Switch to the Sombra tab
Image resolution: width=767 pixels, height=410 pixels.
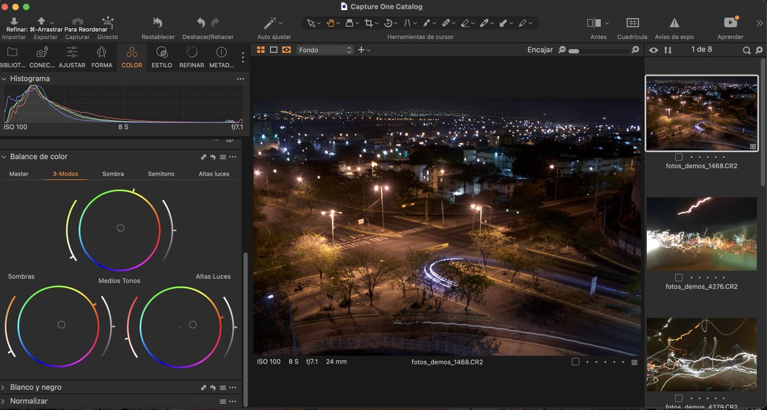(112, 174)
